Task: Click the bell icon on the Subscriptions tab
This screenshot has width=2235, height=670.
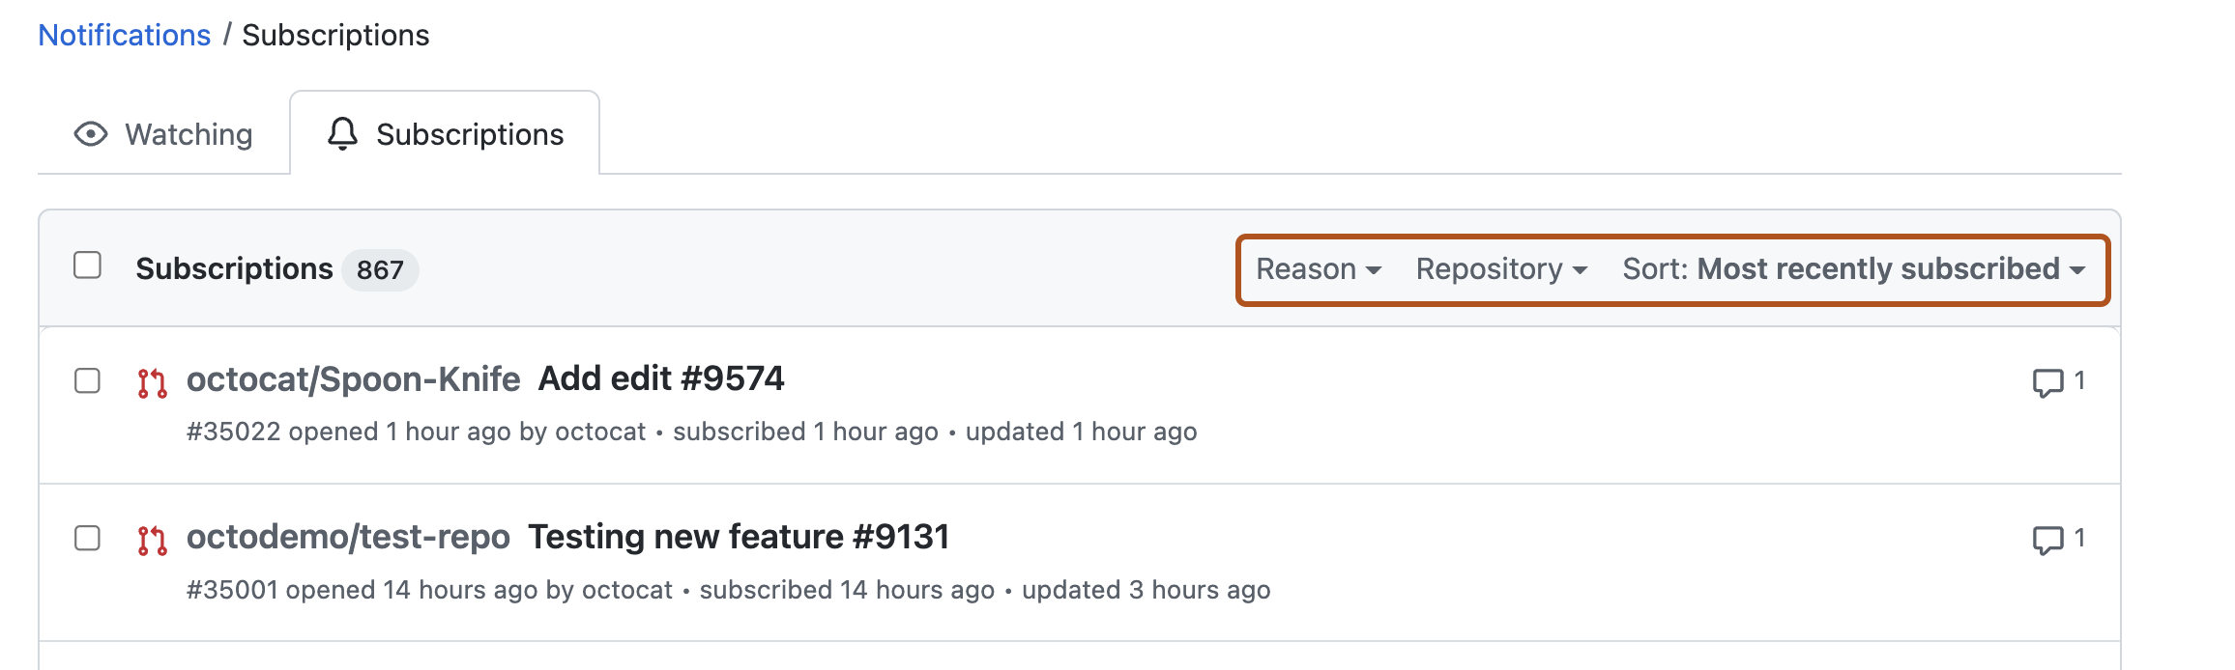Action: [x=343, y=134]
